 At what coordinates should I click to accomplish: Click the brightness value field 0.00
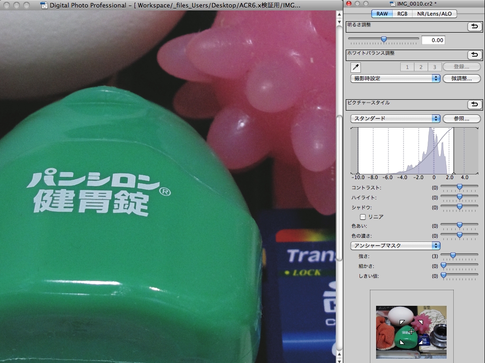point(433,40)
